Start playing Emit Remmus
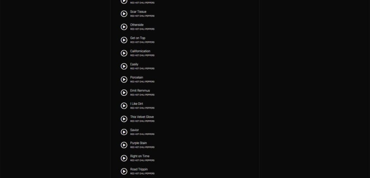 click(x=124, y=93)
